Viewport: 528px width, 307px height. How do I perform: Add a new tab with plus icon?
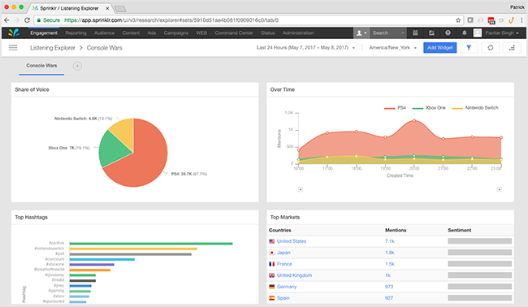[x=77, y=66]
